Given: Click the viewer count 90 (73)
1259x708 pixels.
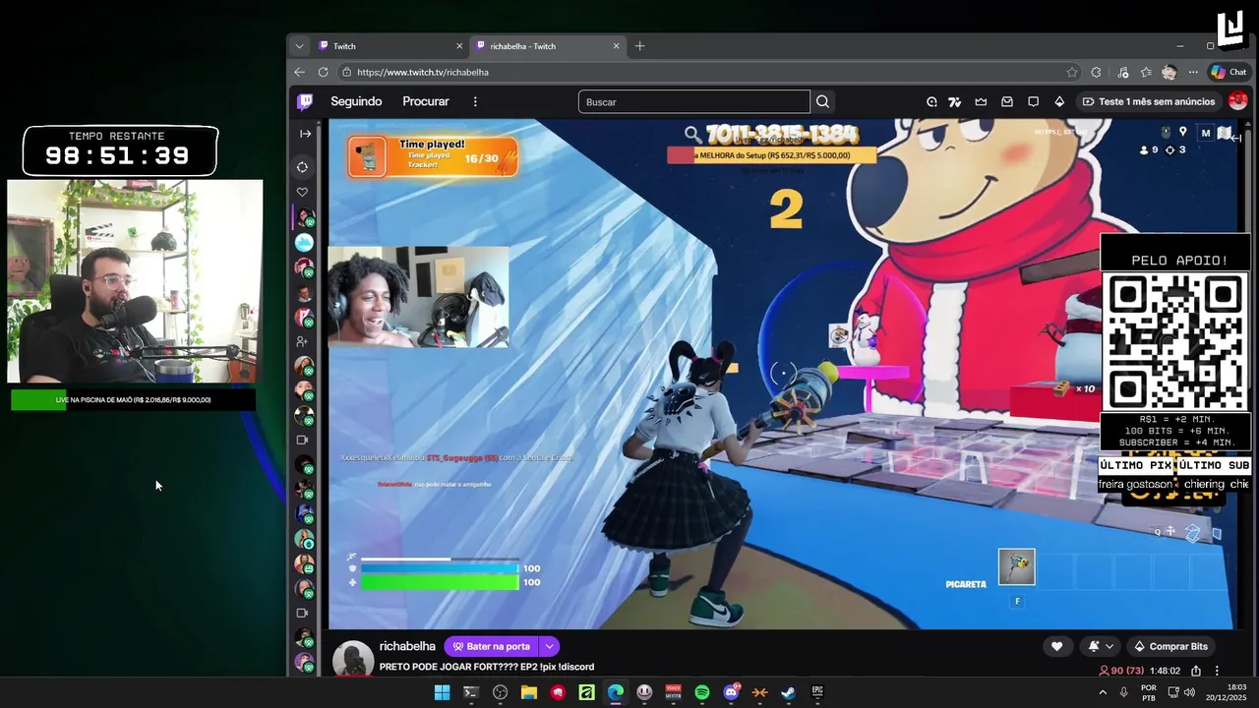Looking at the screenshot, I should (1120, 671).
